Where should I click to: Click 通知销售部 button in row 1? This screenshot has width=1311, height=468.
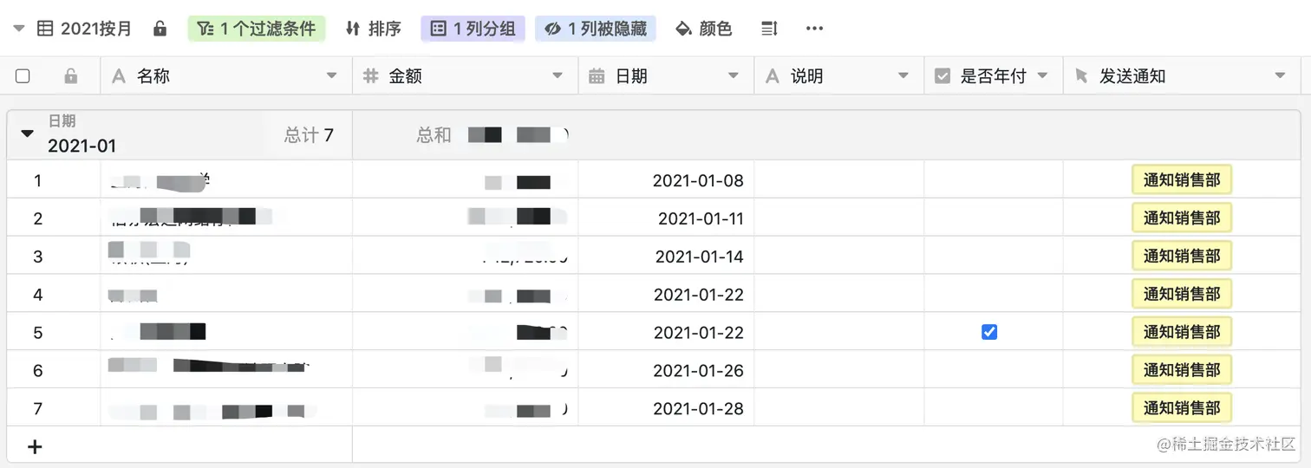[x=1181, y=180]
